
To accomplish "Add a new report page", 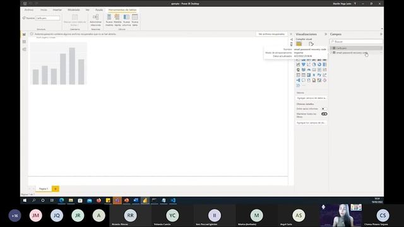I will pyautogui.click(x=56, y=189).
